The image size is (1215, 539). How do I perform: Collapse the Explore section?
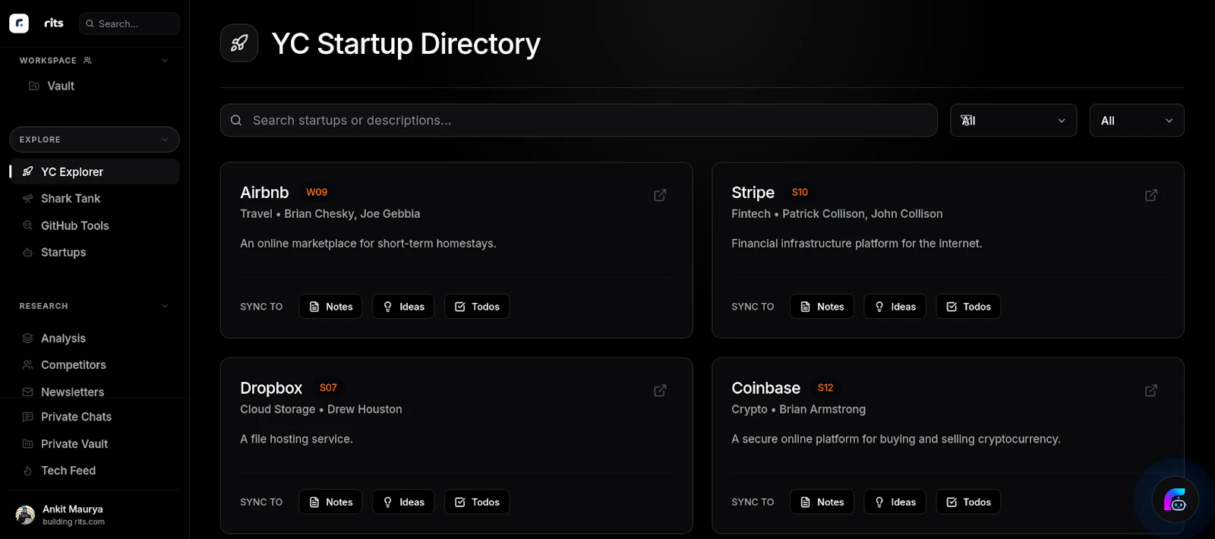(x=94, y=140)
